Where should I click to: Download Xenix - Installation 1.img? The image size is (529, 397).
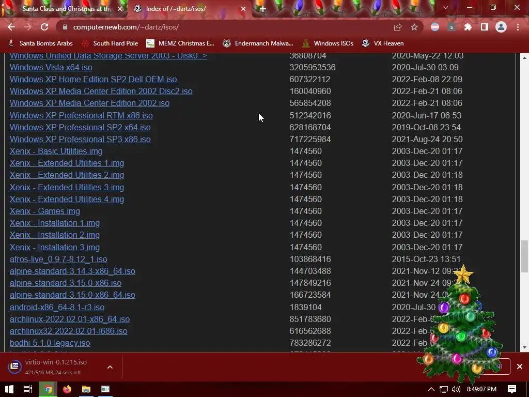click(x=55, y=223)
